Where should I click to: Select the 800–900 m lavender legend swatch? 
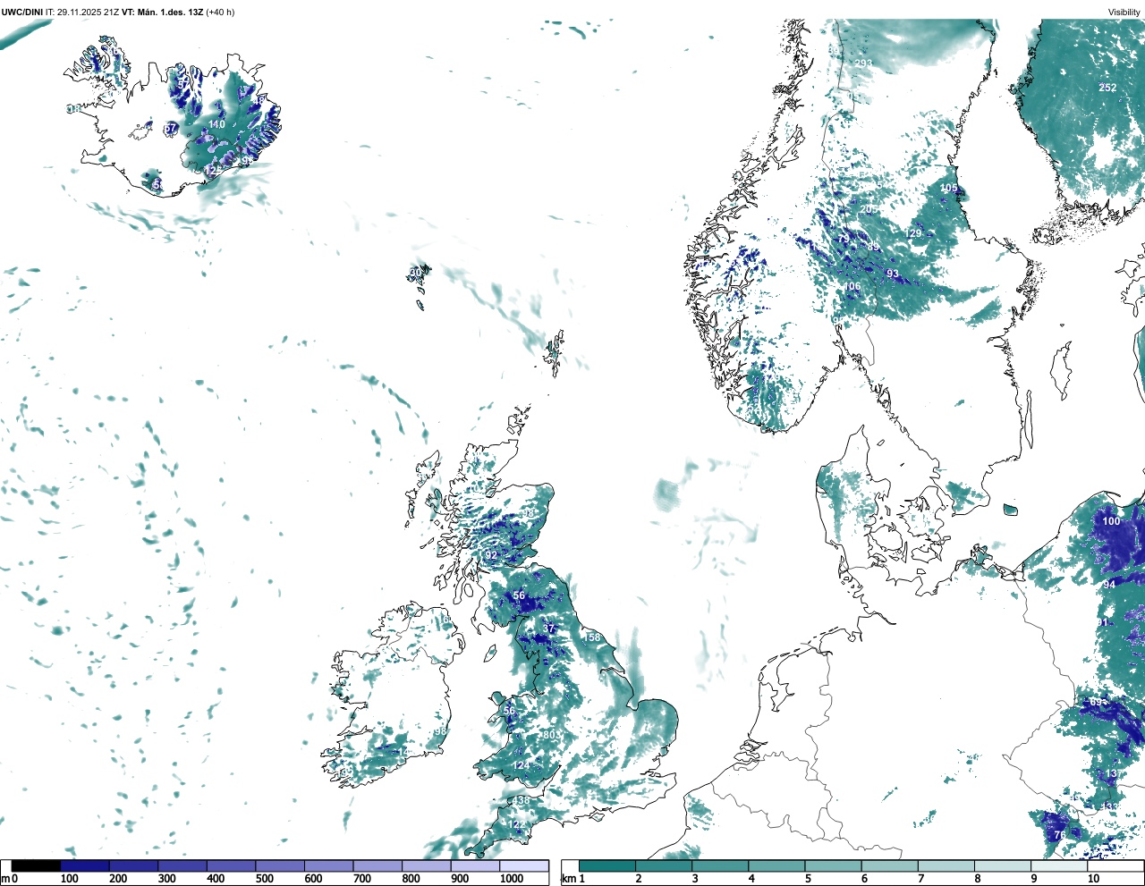tap(426, 865)
